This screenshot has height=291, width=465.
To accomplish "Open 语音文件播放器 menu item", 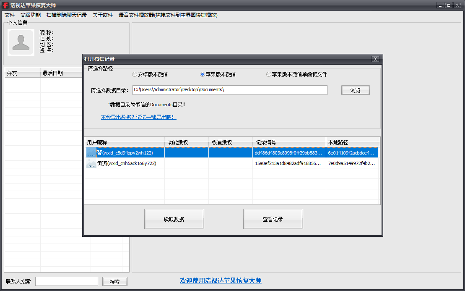I will (x=168, y=15).
